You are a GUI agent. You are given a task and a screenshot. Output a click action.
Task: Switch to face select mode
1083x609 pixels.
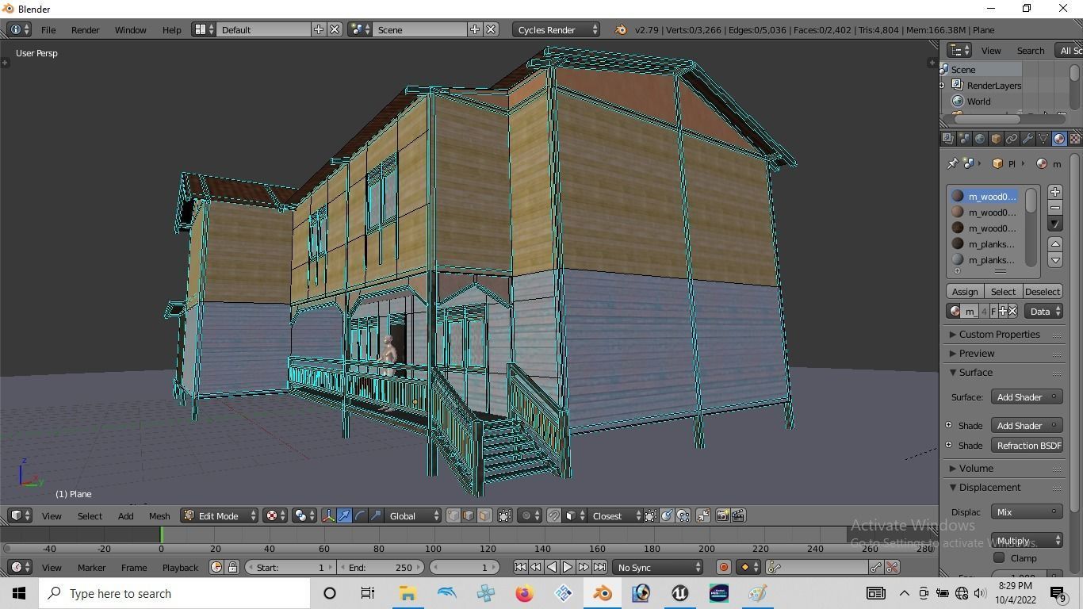pyautogui.click(x=484, y=515)
